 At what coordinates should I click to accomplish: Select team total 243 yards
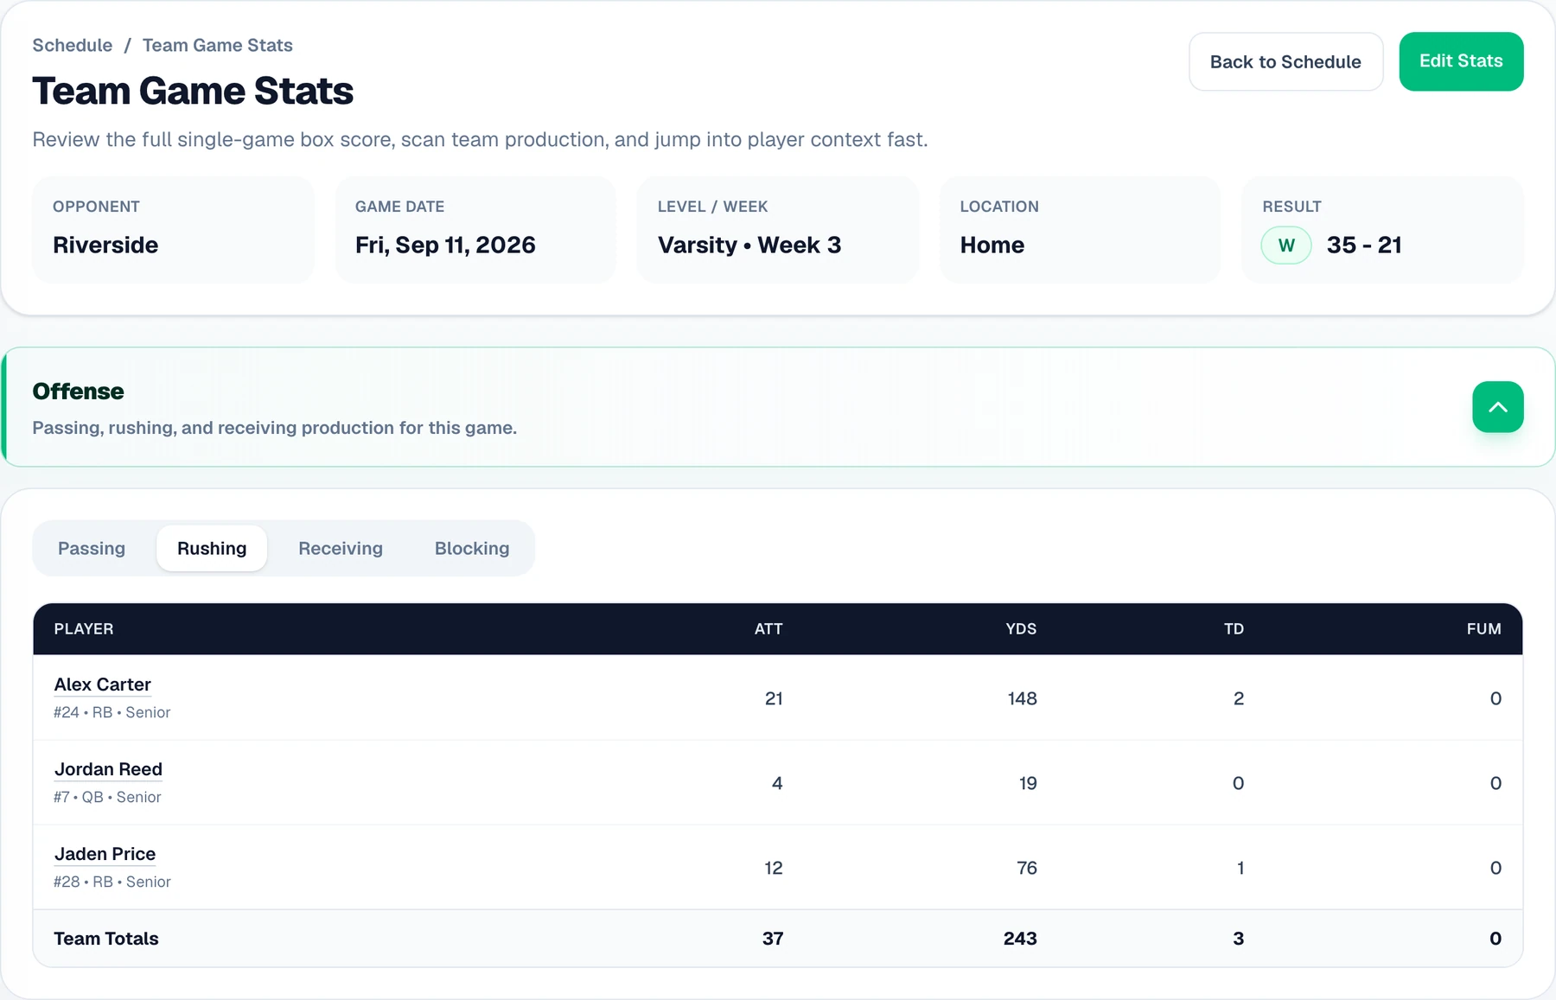pyautogui.click(x=1020, y=939)
